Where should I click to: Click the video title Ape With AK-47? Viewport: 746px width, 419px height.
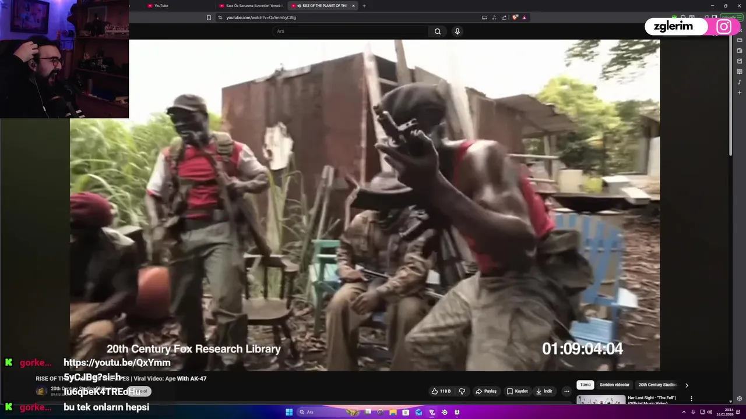[121, 379]
